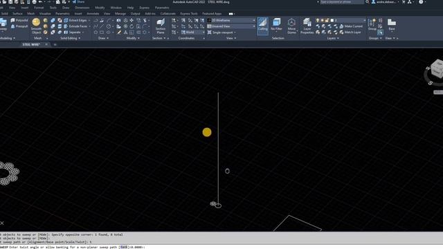Open the user account sign-in menu
The height and width of the screenshot is (249, 443).
(386, 2)
